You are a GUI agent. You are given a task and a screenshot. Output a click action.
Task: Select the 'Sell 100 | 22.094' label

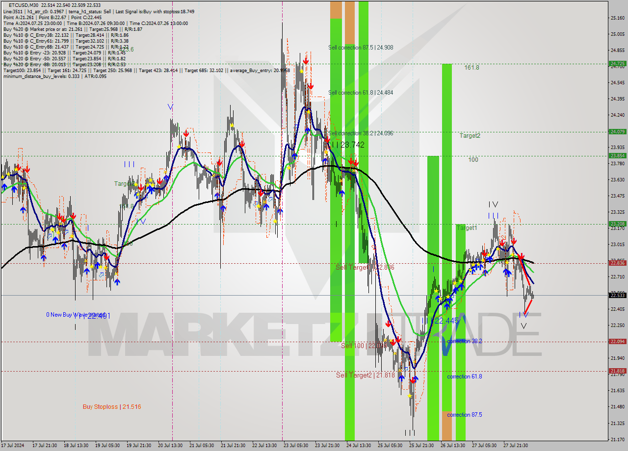tap(365, 346)
